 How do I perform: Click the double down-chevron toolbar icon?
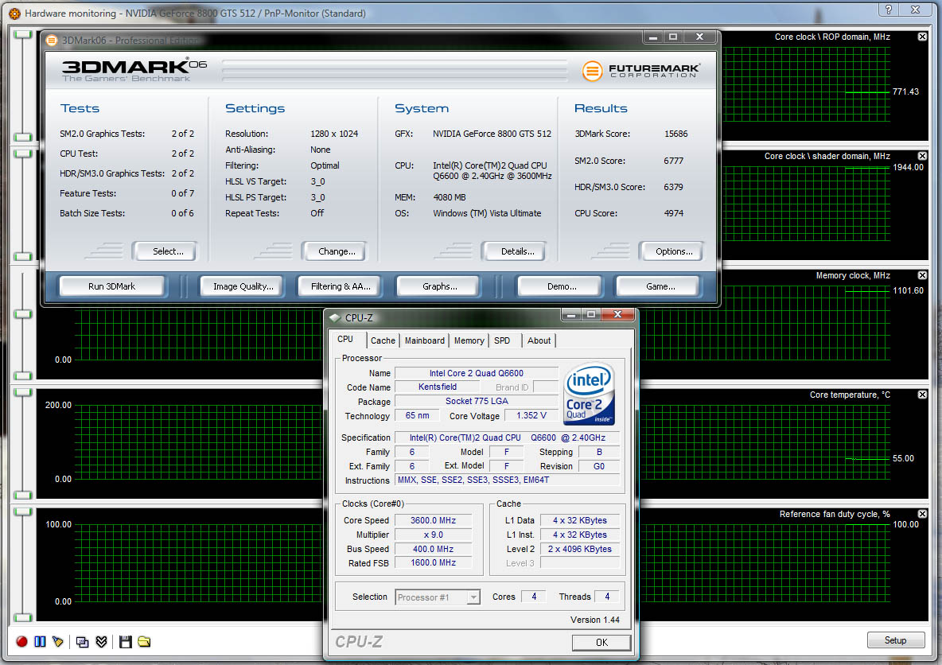[x=102, y=642]
